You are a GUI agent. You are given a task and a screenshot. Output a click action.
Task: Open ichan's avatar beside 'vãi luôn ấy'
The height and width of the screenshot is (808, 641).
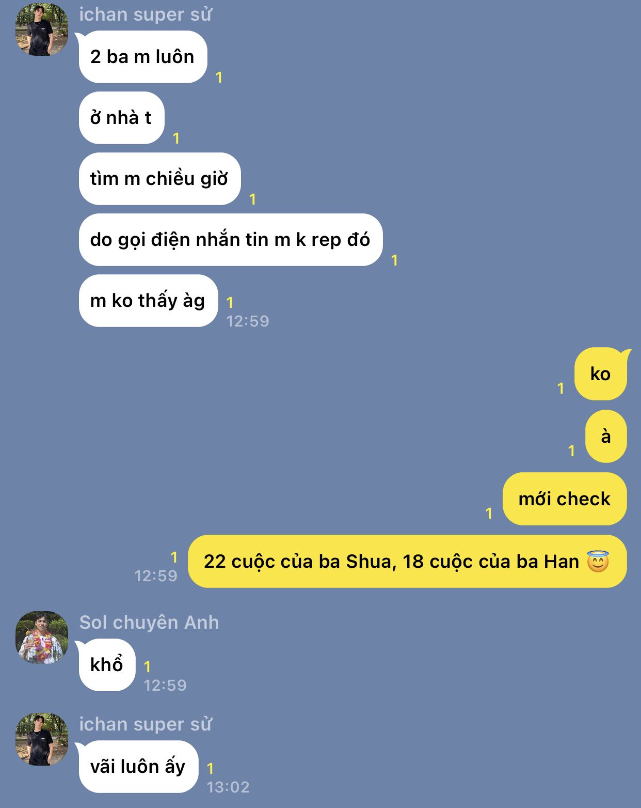[42, 739]
